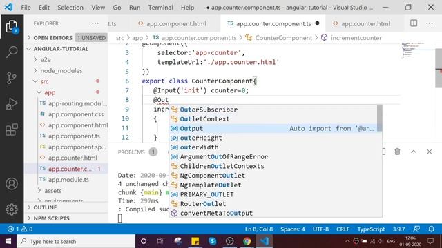
Task: Open the Search view icon
Action: point(12,52)
